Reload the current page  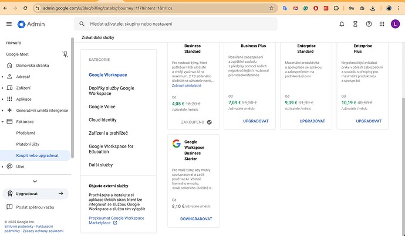[25, 8]
